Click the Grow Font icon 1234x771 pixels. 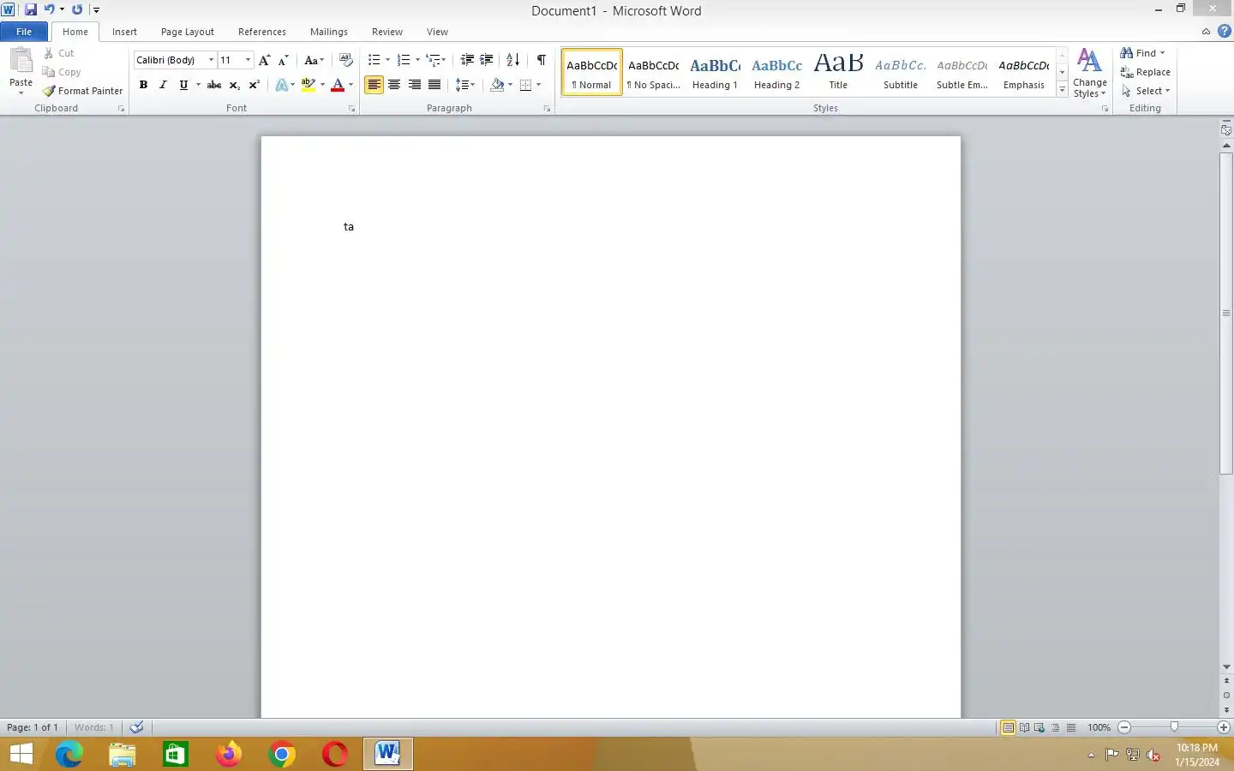coord(264,60)
